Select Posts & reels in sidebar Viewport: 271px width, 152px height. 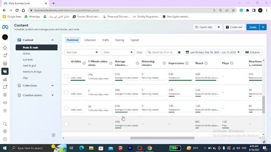click(x=36, y=47)
